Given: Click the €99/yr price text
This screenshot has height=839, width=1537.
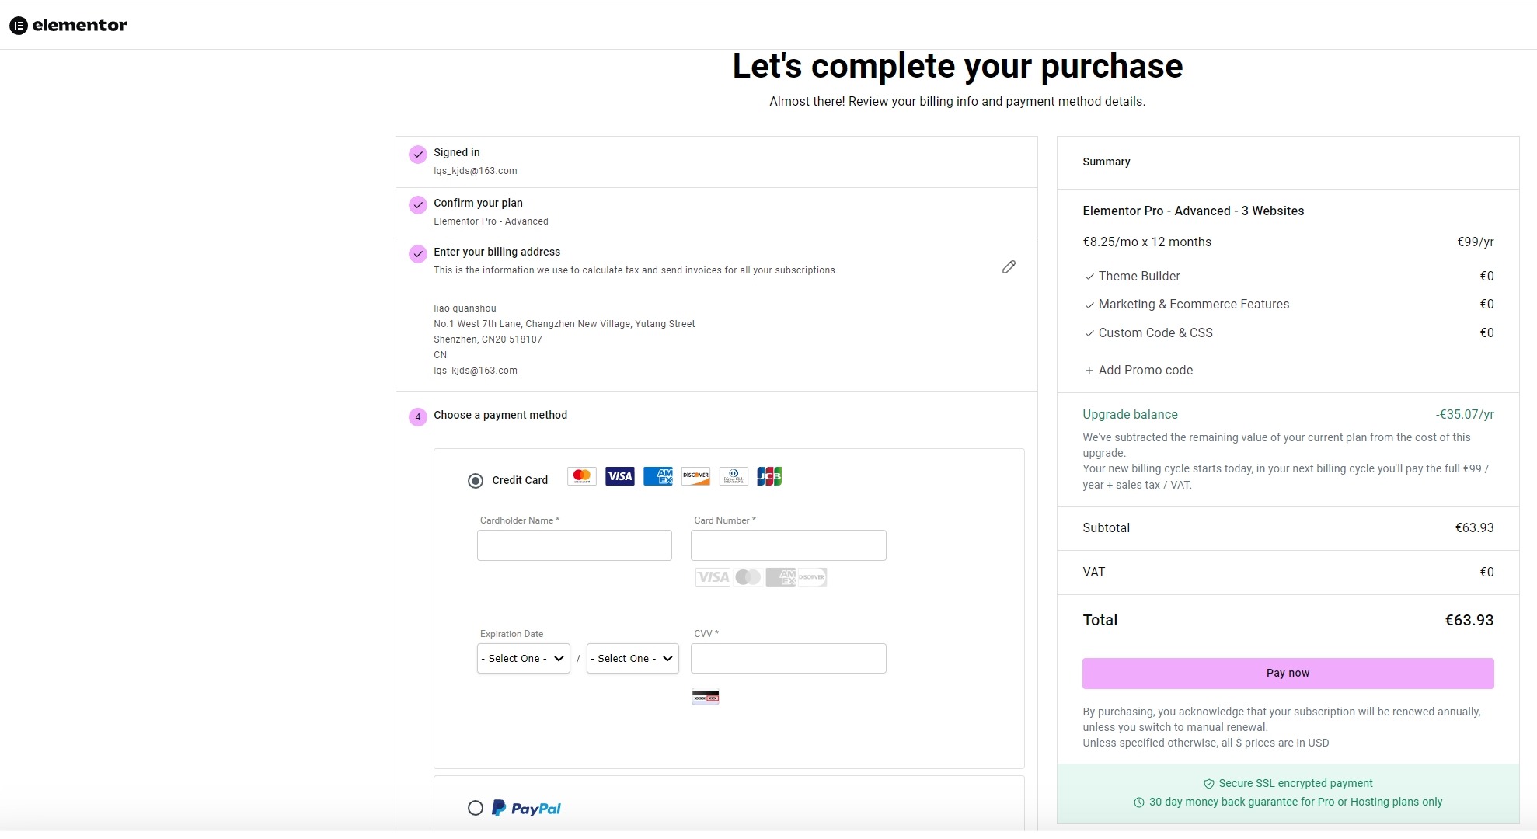Looking at the screenshot, I should click(x=1475, y=242).
